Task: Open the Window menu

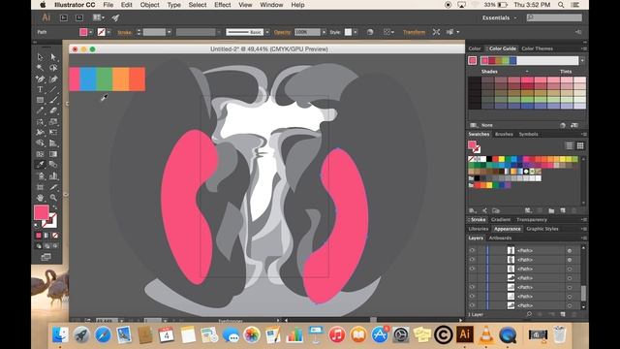Action: tap(271, 5)
